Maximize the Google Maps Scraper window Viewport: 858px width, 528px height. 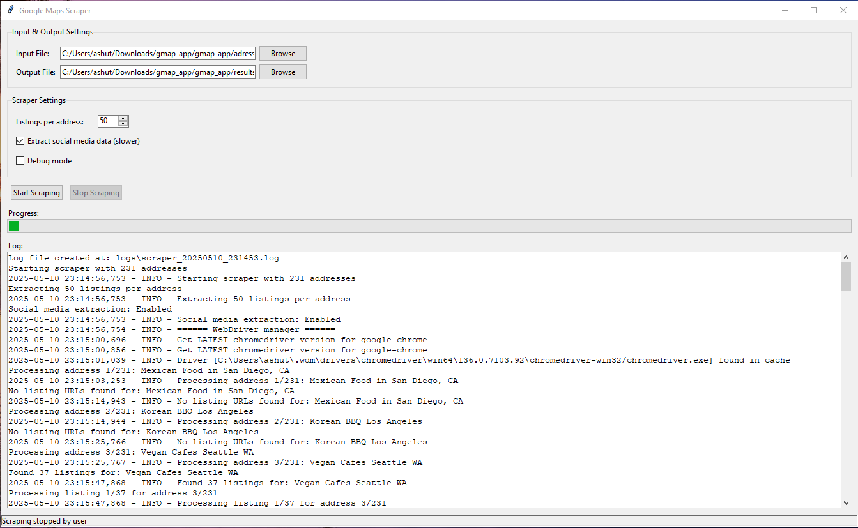click(x=814, y=10)
